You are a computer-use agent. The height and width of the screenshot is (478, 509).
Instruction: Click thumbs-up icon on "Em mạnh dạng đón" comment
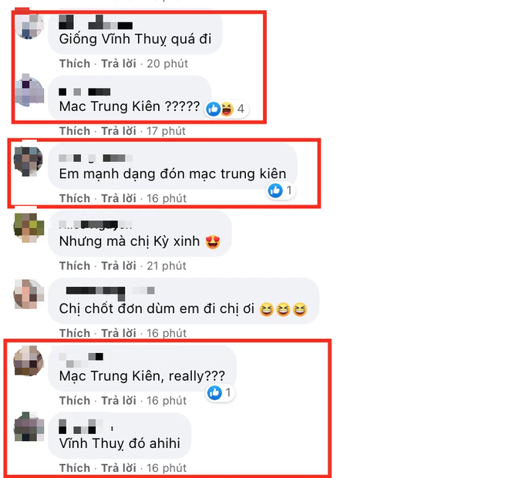[x=275, y=190]
